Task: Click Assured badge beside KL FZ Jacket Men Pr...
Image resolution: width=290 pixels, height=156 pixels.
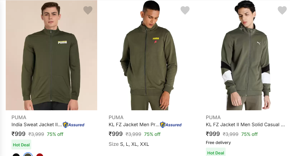Action: pos(171,125)
